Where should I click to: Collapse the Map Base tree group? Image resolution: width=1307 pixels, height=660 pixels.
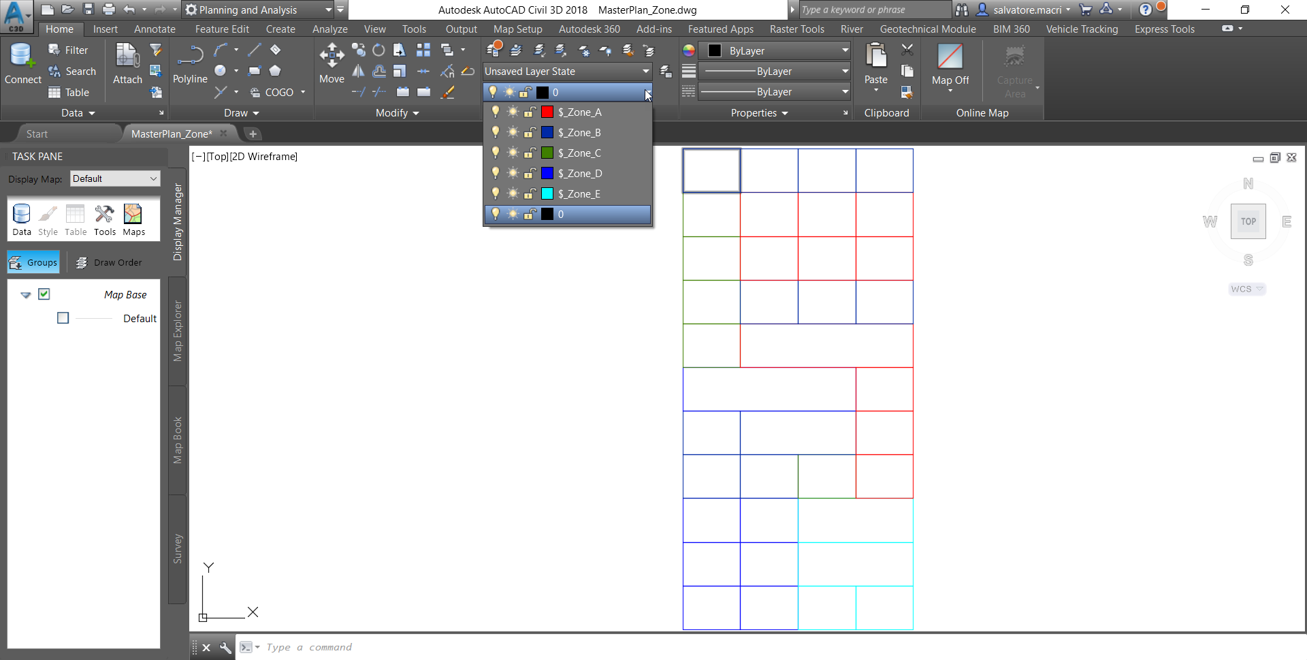click(26, 295)
